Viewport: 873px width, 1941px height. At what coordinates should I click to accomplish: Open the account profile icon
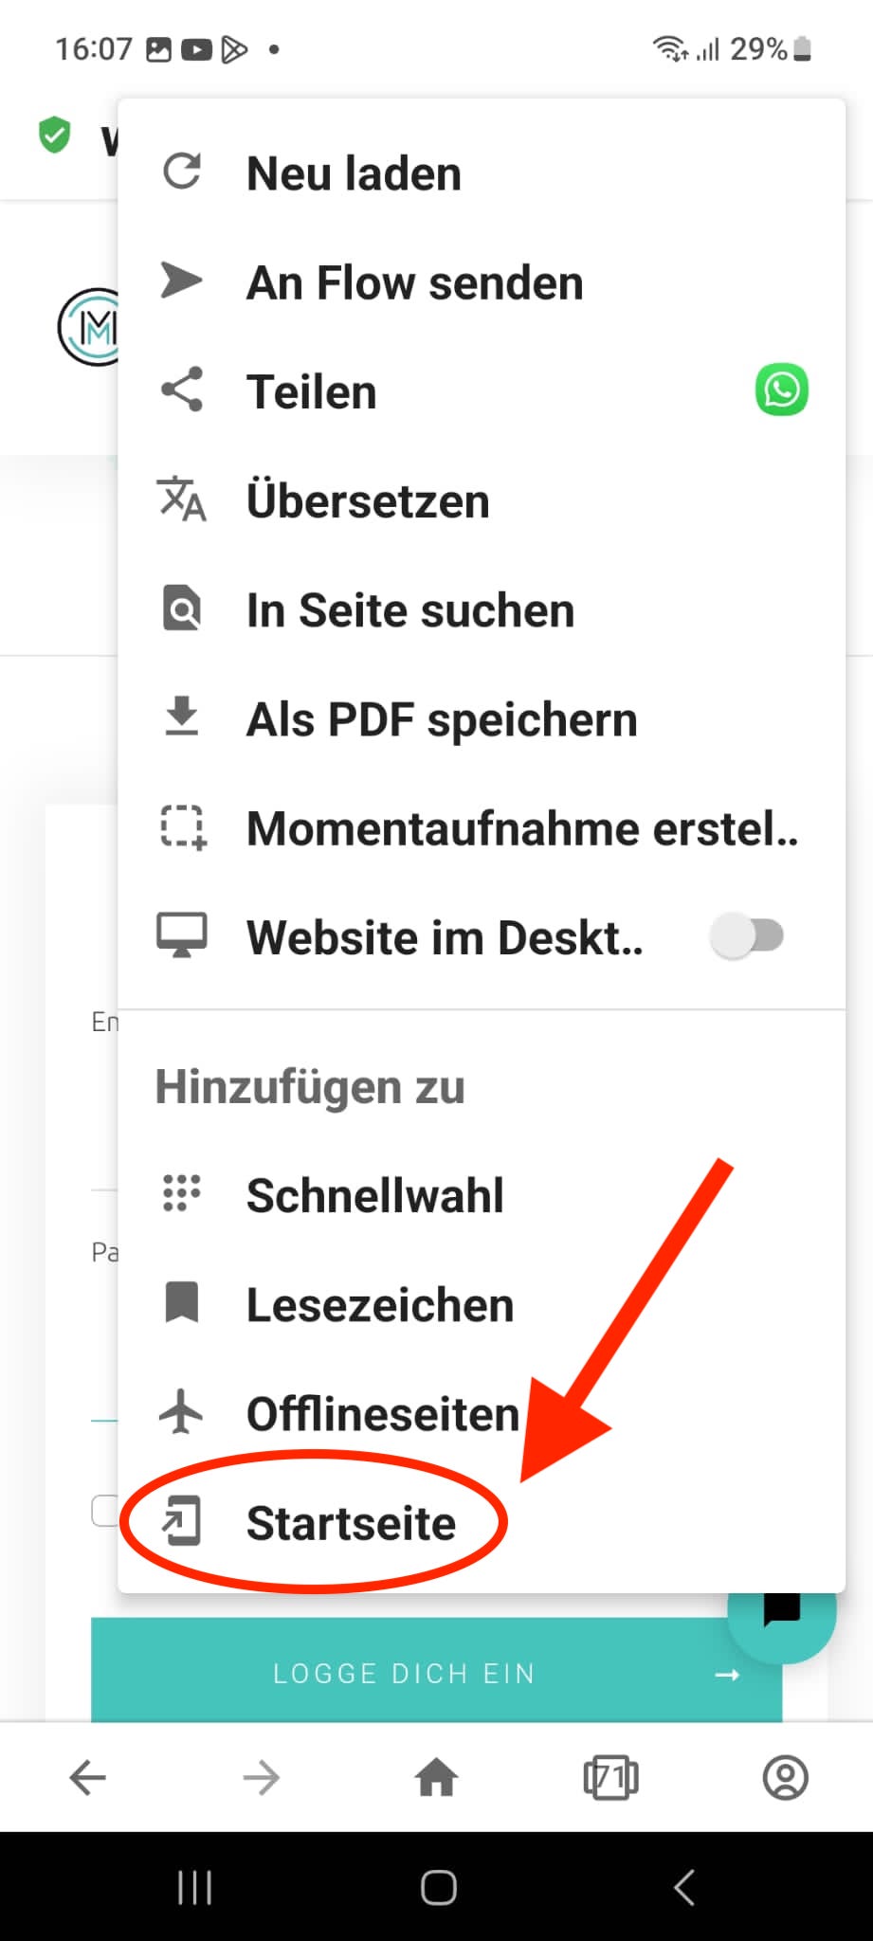pos(785,1778)
